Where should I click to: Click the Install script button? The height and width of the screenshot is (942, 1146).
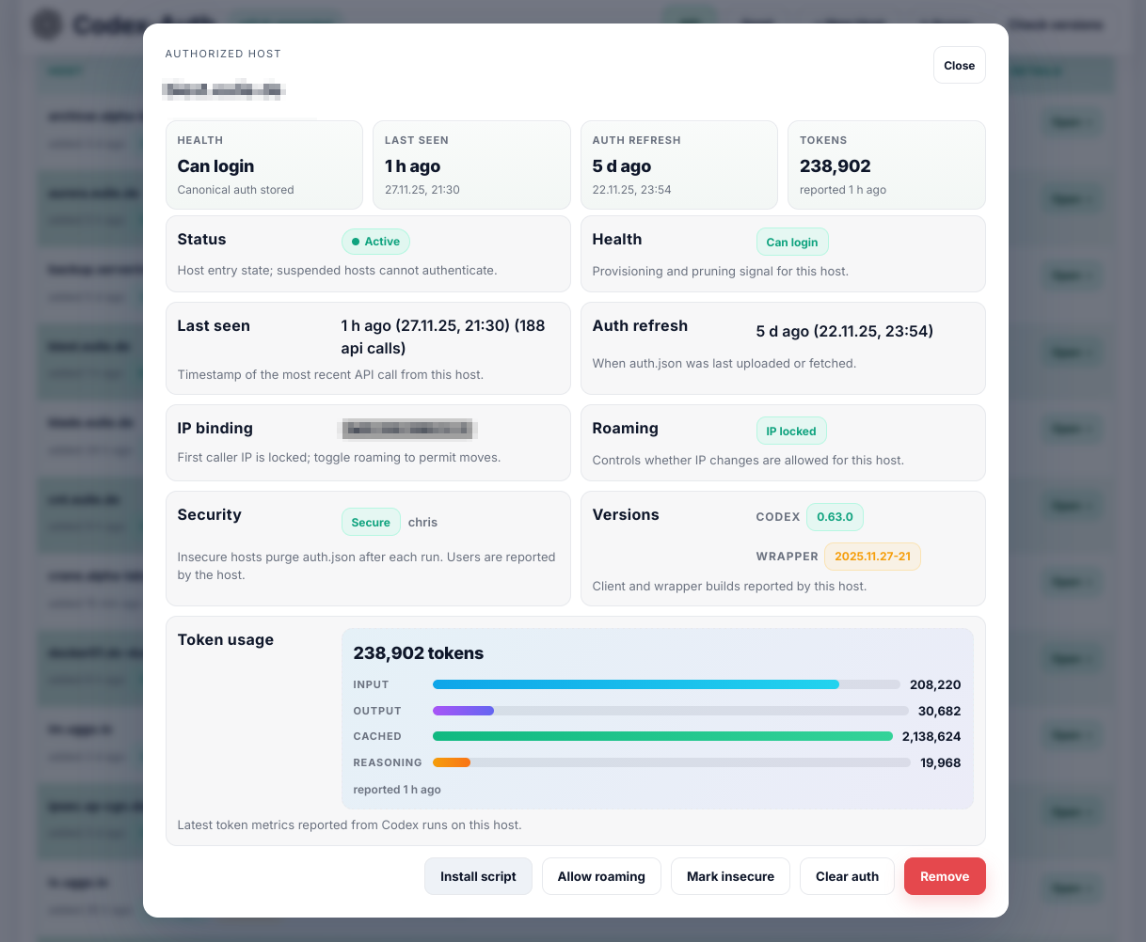click(x=478, y=876)
